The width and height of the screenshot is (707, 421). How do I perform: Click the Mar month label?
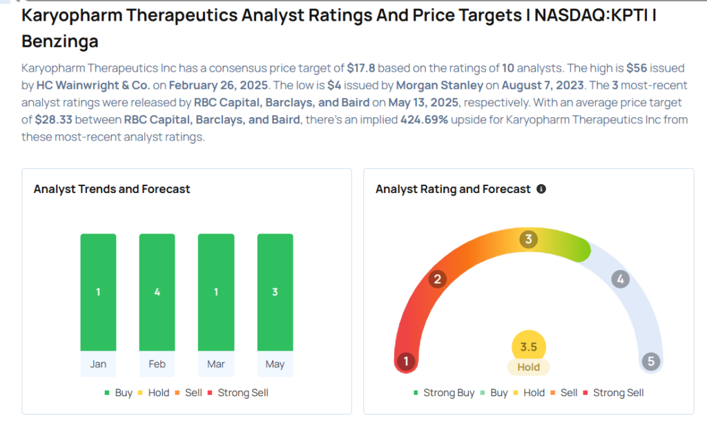pos(216,364)
